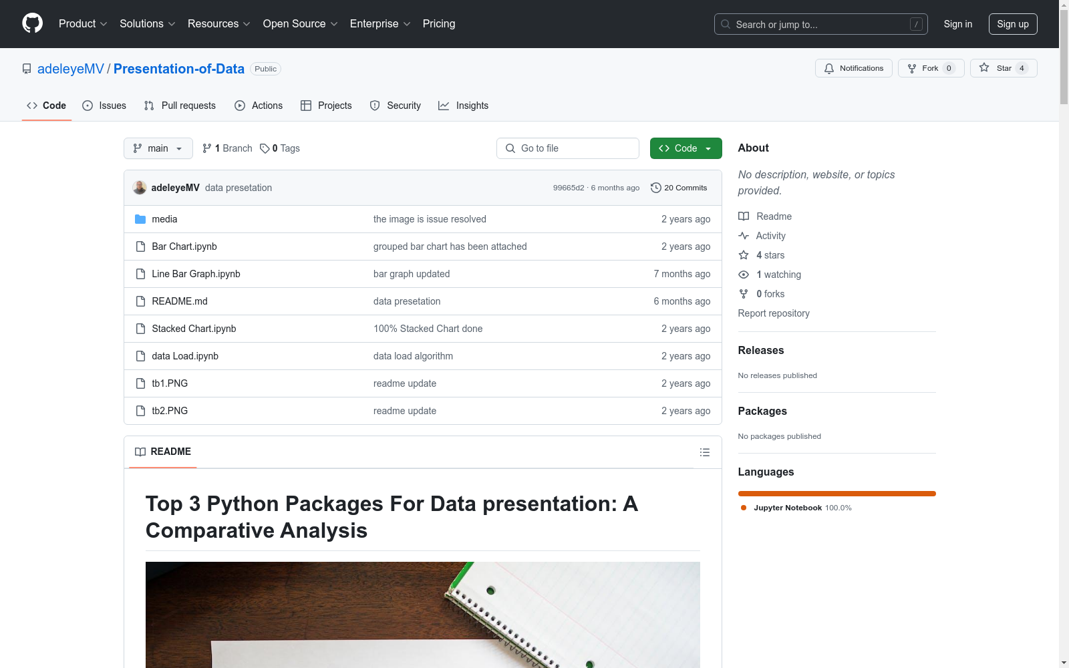1069x668 pixels.
Task: Click the media folder icon
Action: pos(140,219)
